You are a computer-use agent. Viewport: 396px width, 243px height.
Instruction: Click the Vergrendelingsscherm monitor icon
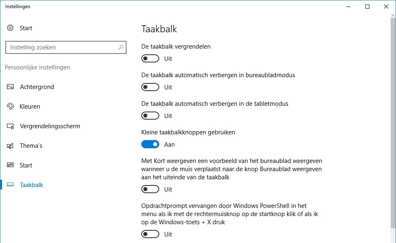tap(11, 126)
